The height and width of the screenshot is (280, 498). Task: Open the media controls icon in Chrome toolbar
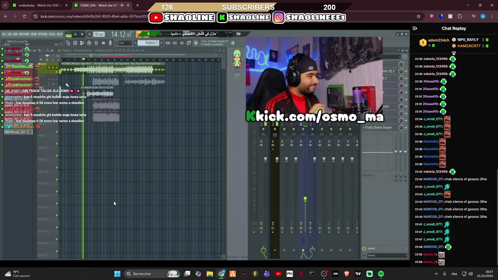pyautogui.click(x=473, y=16)
